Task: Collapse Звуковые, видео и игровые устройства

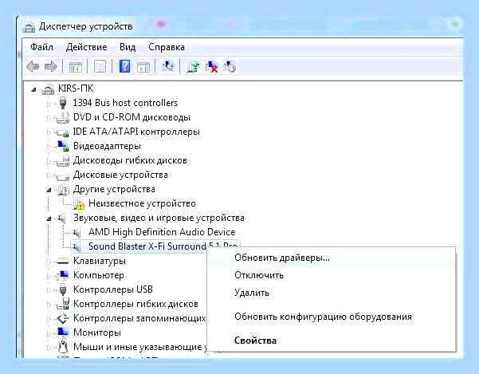Action: 49,218
